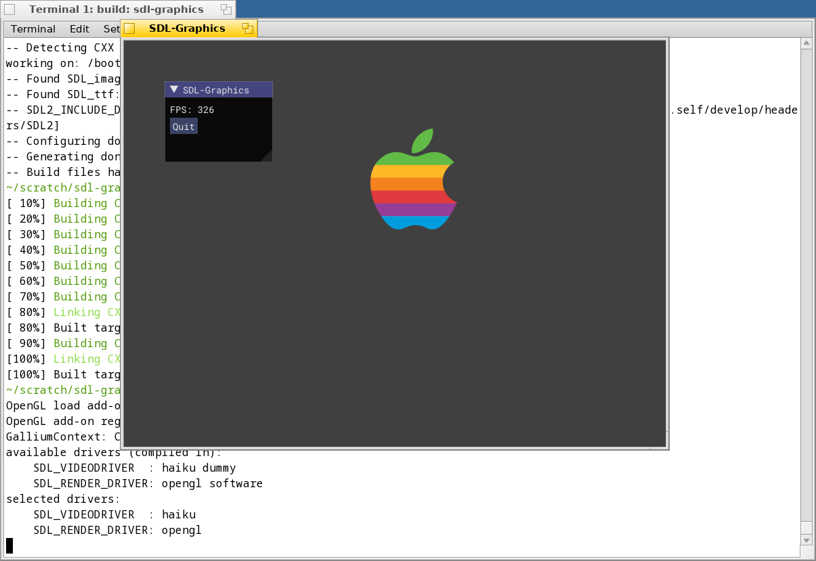Click the 'SDL_VIDEODRIVER : haiku' selected driver line

pos(114,514)
